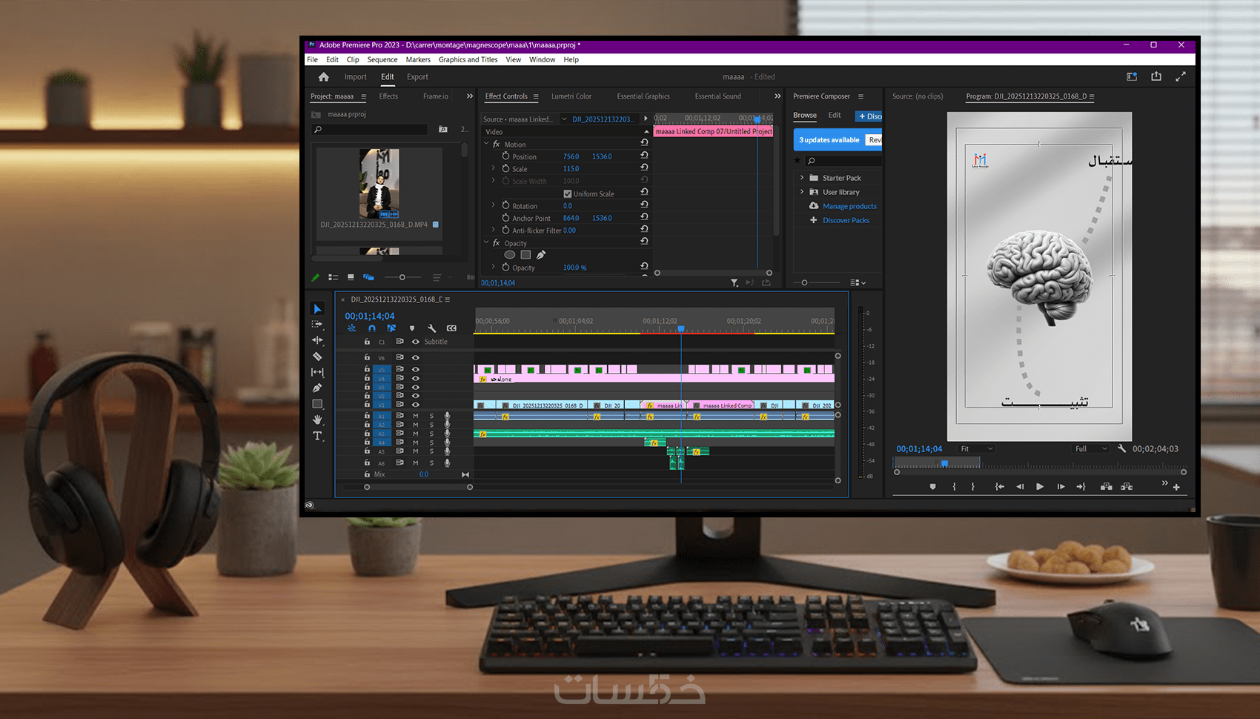Image resolution: width=1260 pixels, height=719 pixels.
Task: Click Import in the header bar
Action: click(x=355, y=77)
